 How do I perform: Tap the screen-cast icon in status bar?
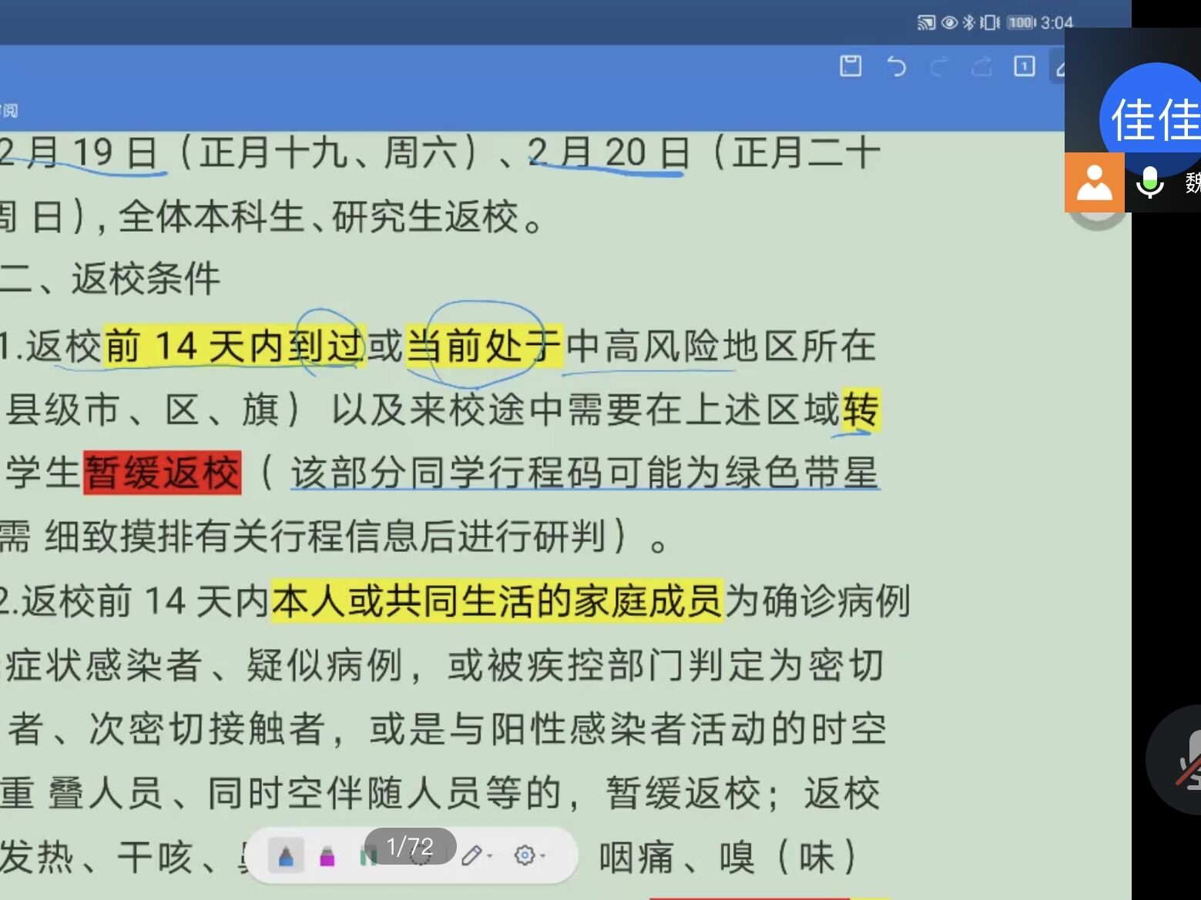[x=925, y=22]
